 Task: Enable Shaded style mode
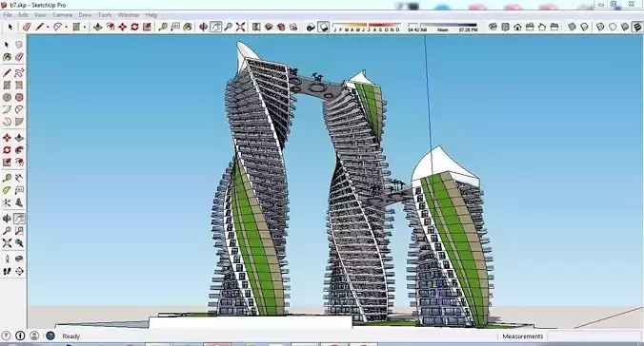pos(625,27)
